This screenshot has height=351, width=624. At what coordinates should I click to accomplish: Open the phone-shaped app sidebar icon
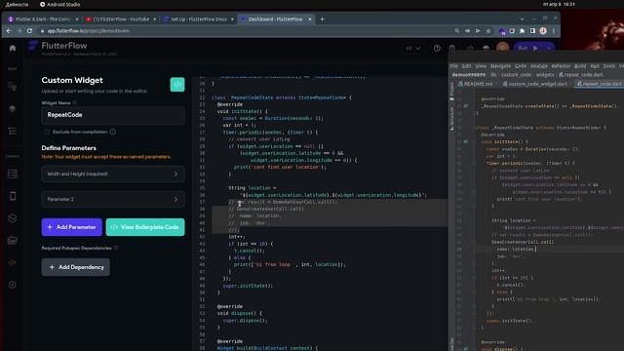point(13,196)
